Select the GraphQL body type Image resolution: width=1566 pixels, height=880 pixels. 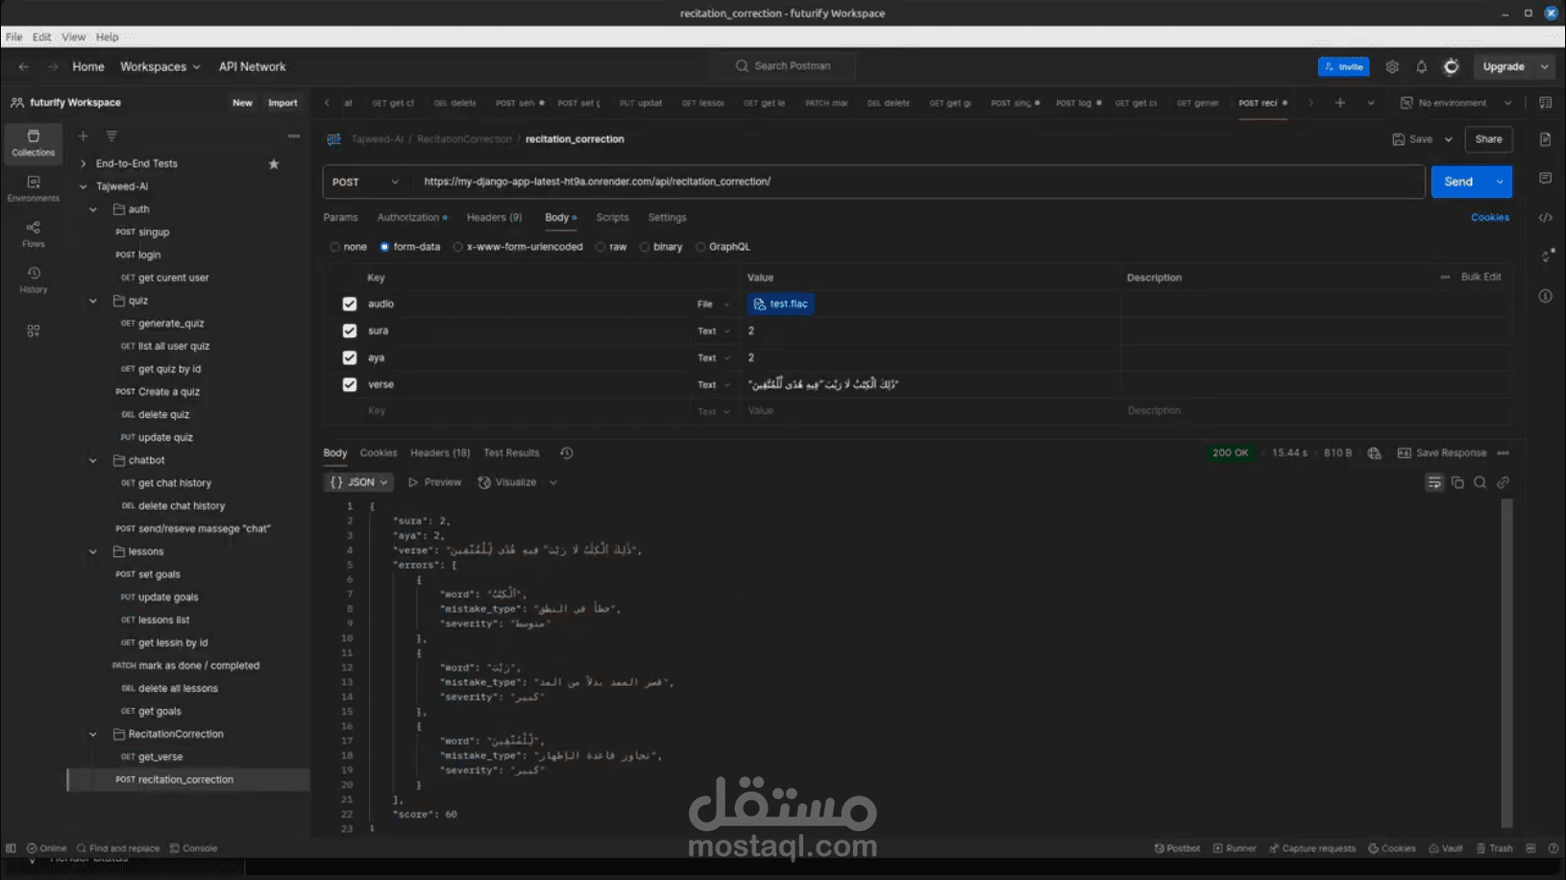(x=700, y=247)
